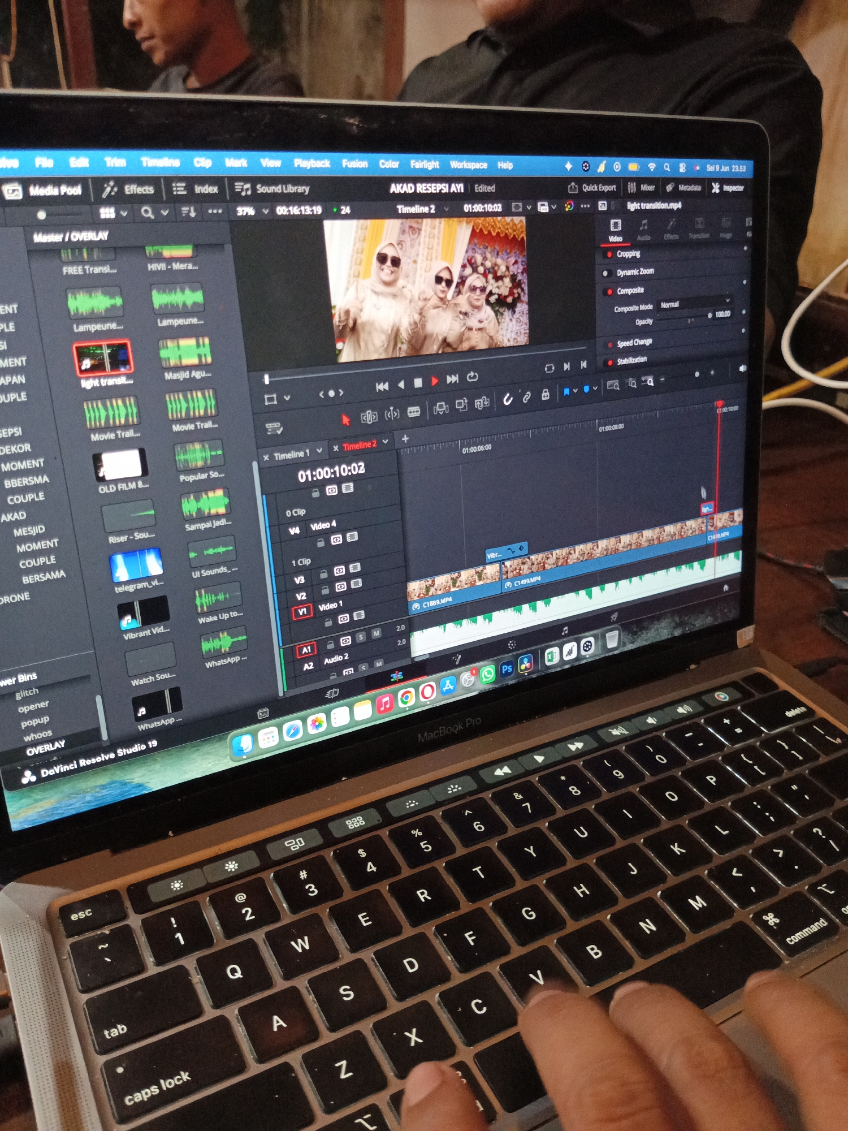Activate the Trim Edit Mode tool
This screenshot has height=1131, width=848.
coord(369,417)
